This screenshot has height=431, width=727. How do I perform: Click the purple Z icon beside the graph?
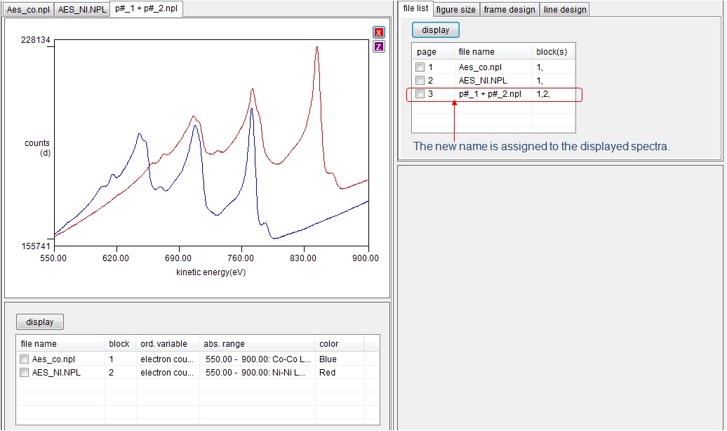(379, 46)
